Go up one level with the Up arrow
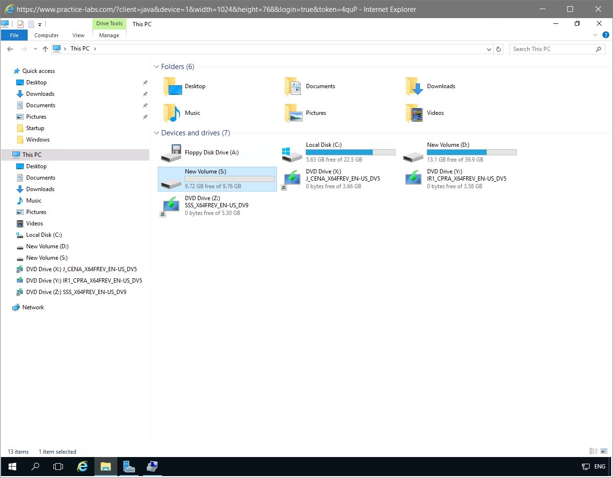Image resolution: width=613 pixels, height=478 pixels. pyautogui.click(x=45, y=49)
